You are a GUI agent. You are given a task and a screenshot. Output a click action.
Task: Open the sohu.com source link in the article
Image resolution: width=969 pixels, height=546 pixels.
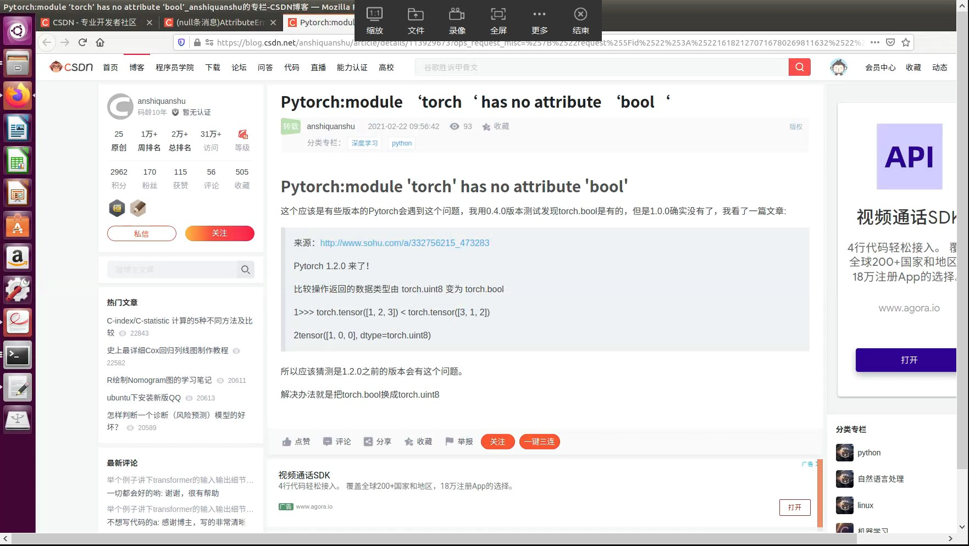click(405, 243)
